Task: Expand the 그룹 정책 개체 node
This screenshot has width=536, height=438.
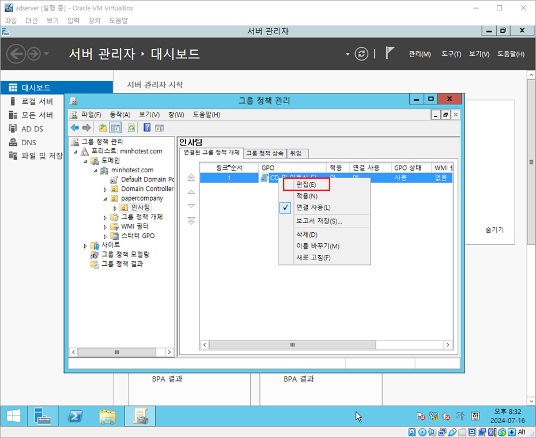Action: pos(105,217)
